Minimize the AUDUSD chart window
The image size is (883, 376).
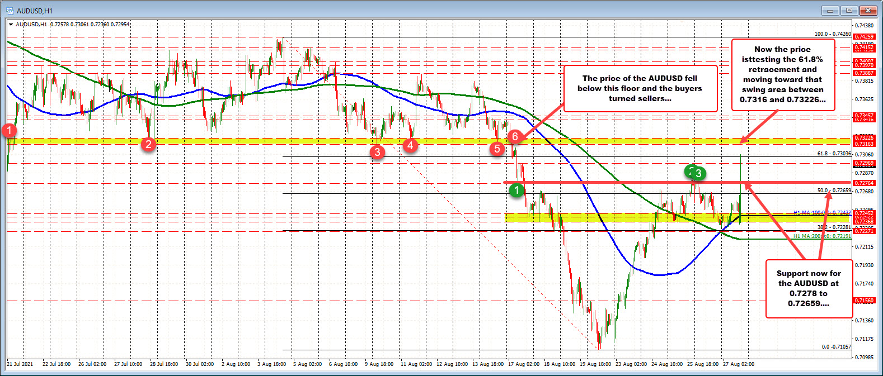830,10
